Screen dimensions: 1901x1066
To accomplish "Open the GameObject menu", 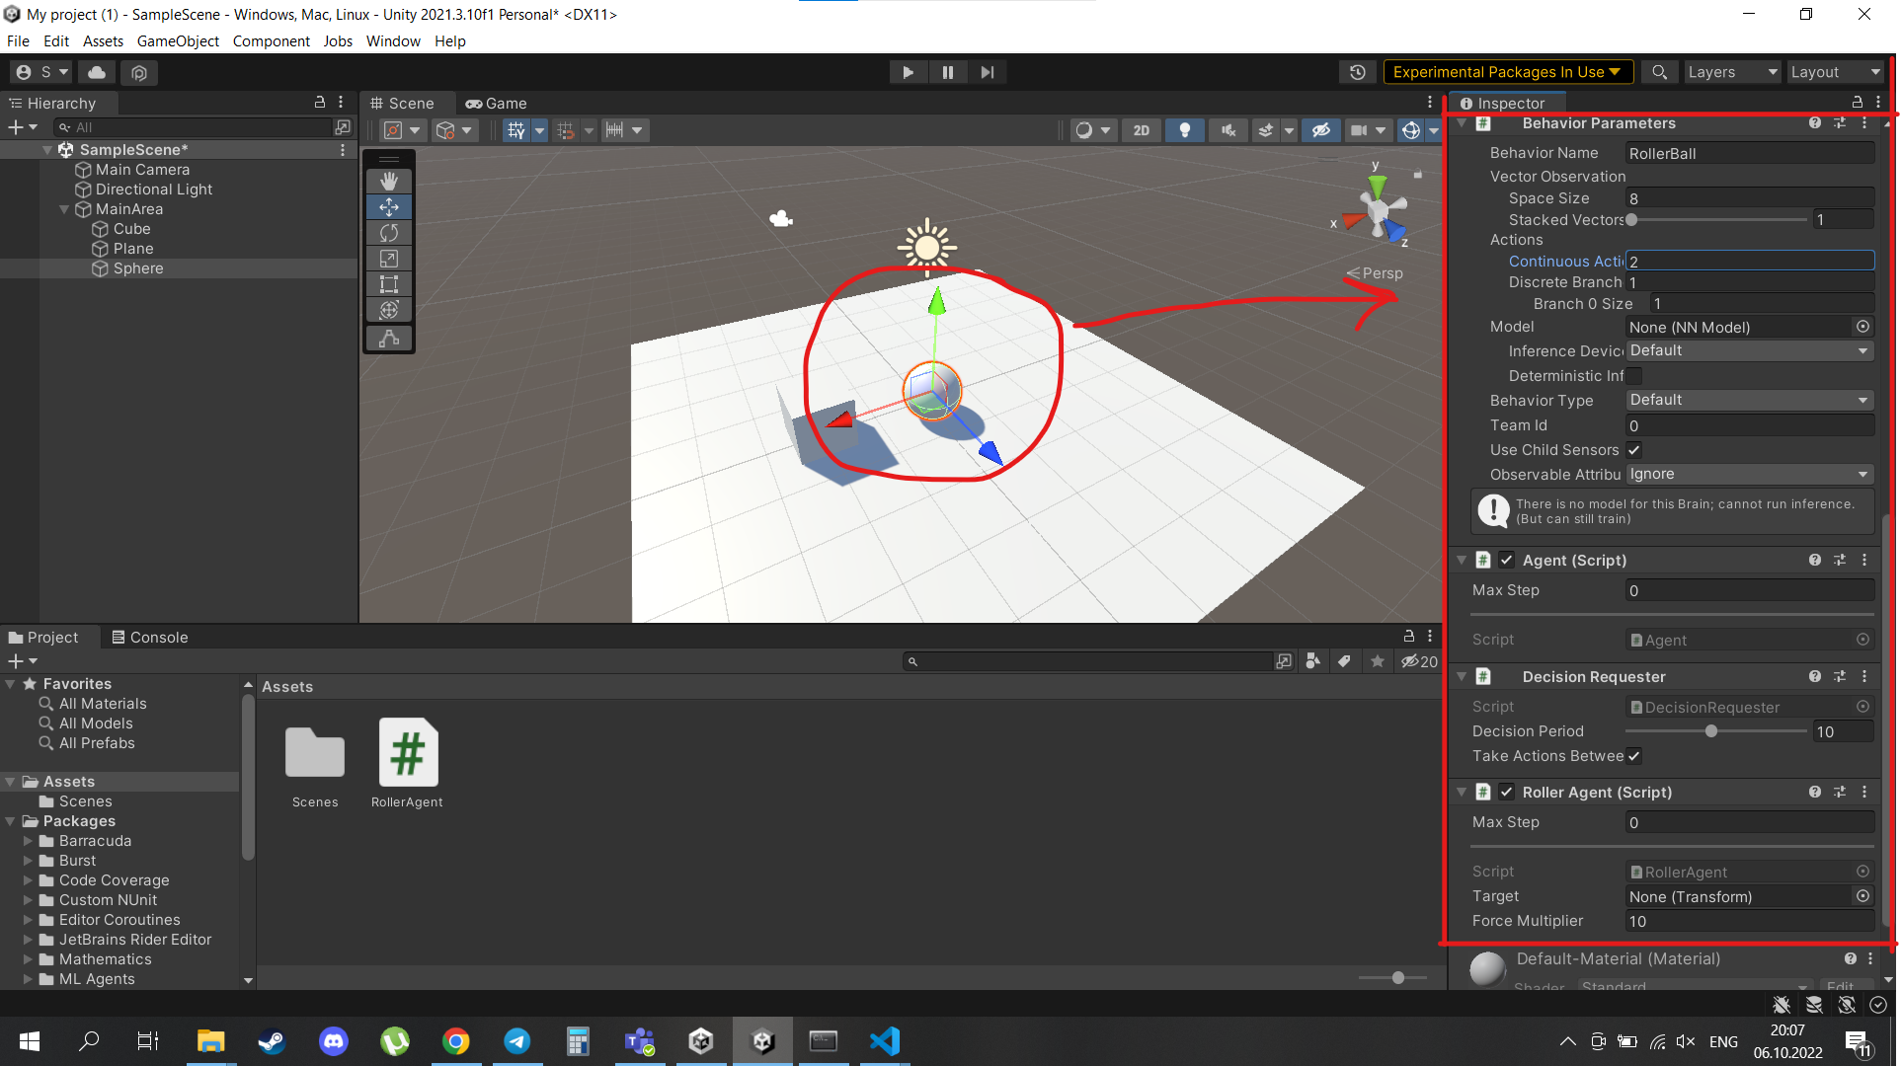I will pyautogui.click(x=178, y=41).
